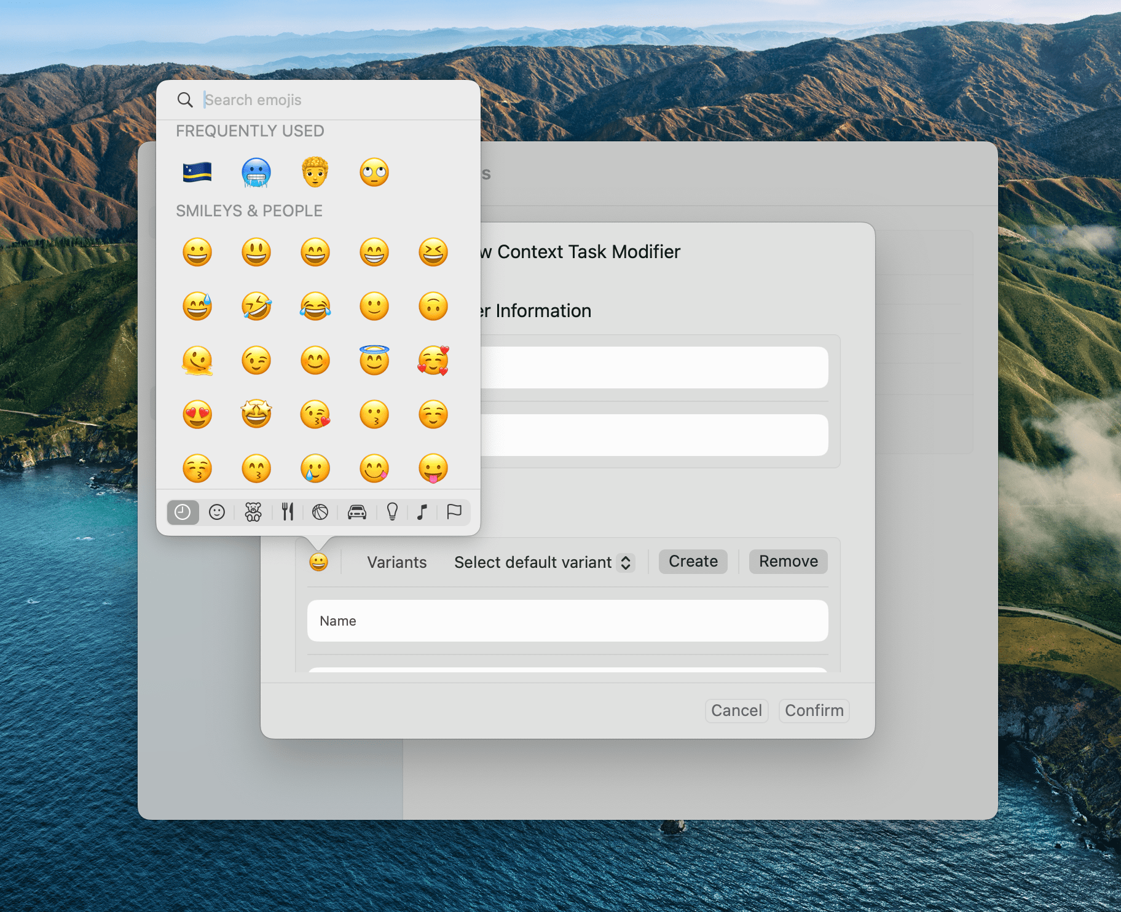
Task: Open the Objects lightbulb category
Action: tap(392, 512)
